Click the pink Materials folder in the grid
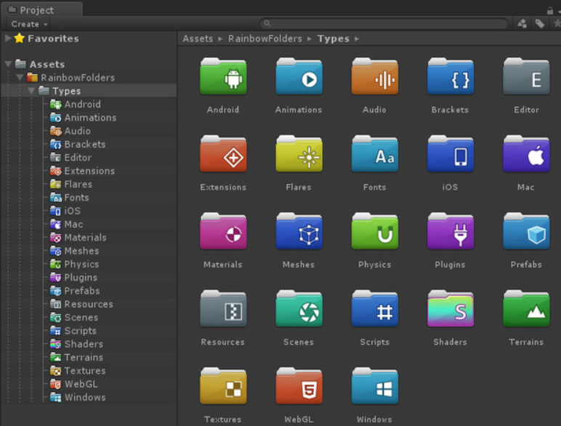 pyautogui.click(x=223, y=231)
